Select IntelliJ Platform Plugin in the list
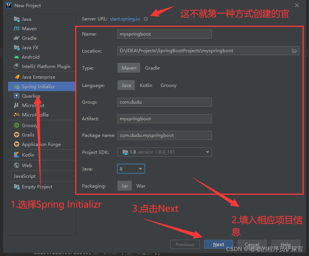309x256 pixels. click(42, 67)
